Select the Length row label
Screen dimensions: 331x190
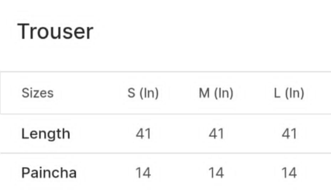(46, 134)
